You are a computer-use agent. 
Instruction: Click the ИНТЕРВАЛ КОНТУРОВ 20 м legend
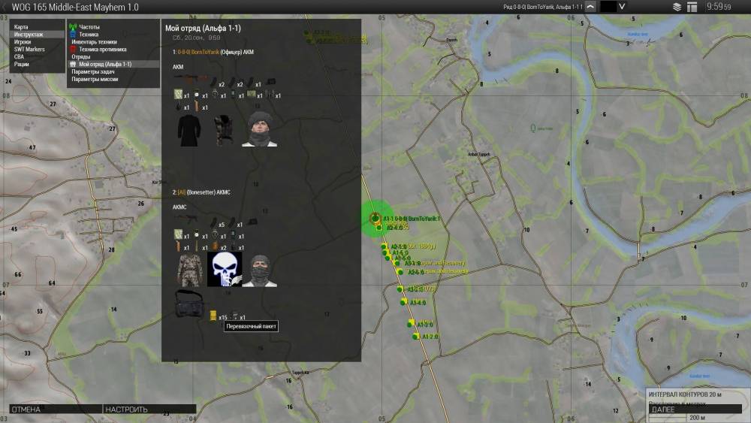[x=685, y=394]
